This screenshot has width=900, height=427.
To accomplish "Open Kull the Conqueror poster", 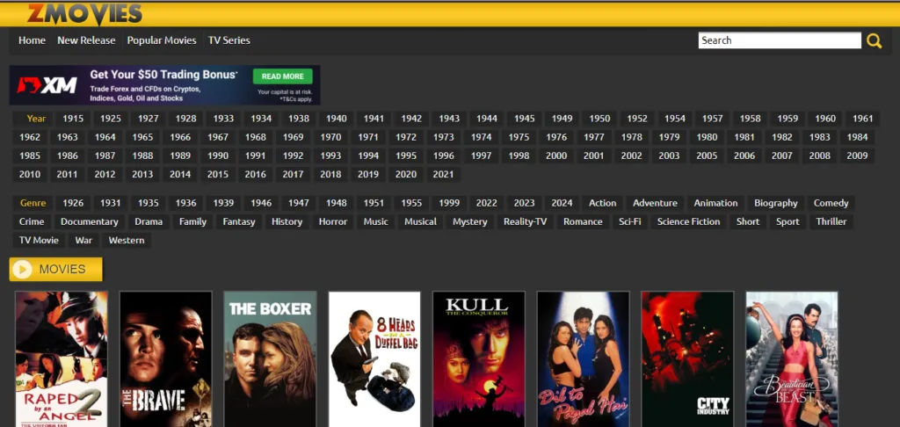I will [479, 359].
